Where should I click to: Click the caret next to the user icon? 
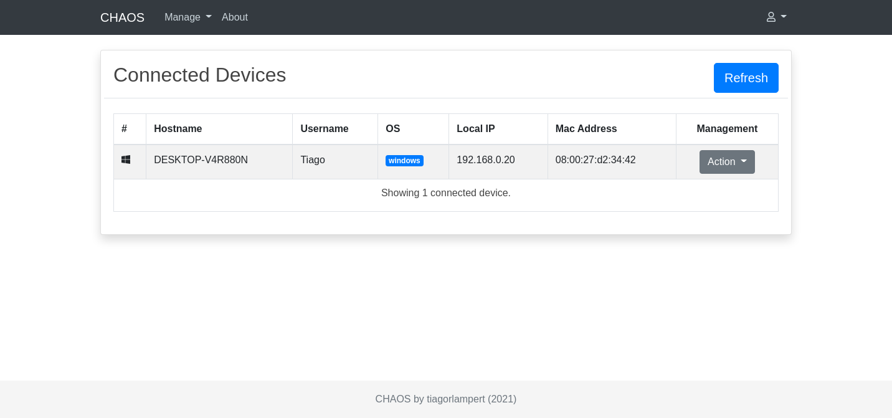(x=784, y=16)
